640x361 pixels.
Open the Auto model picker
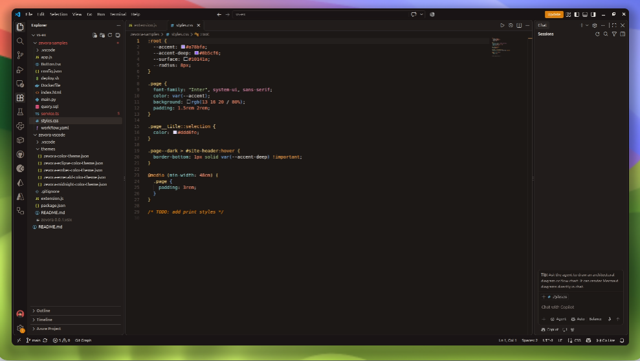(x=578, y=319)
